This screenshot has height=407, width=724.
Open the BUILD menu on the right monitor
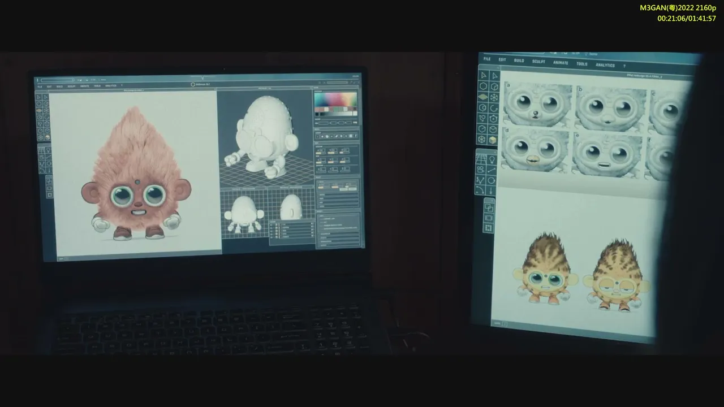519,60
